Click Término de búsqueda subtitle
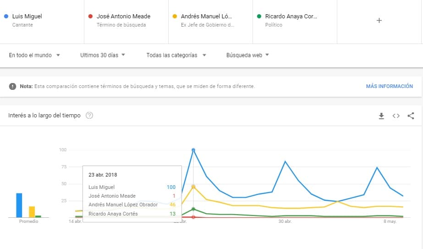The width and height of the screenshot is (423, 249). click(121, 25)
